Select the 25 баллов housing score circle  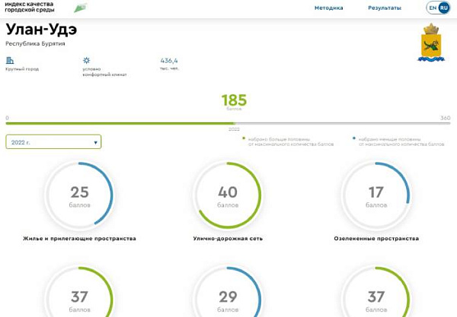tap(79, 195)
